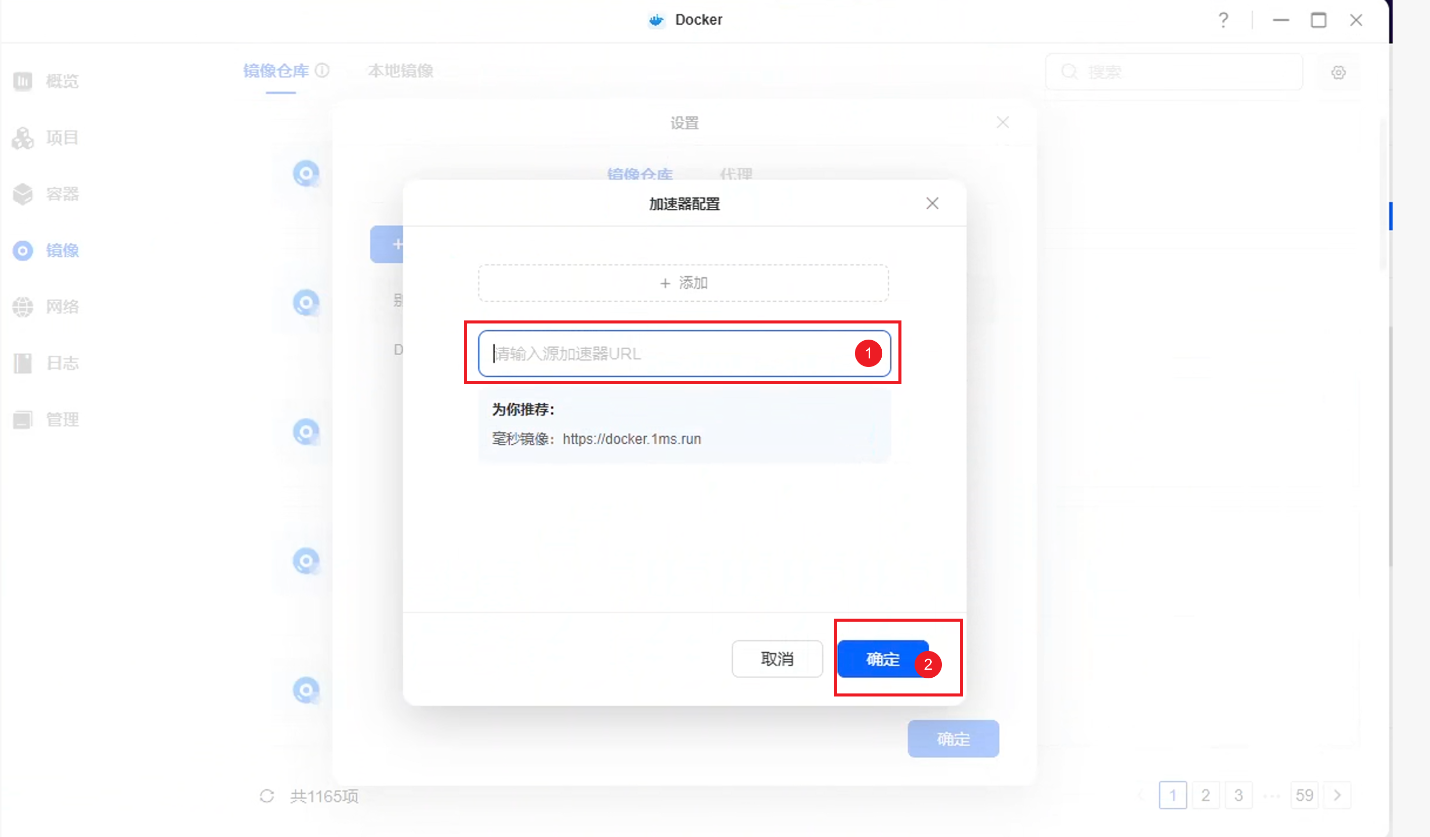The image size is (1430, 837).
Task: Open 镜像 in sidebar
Action: point(45,250)
